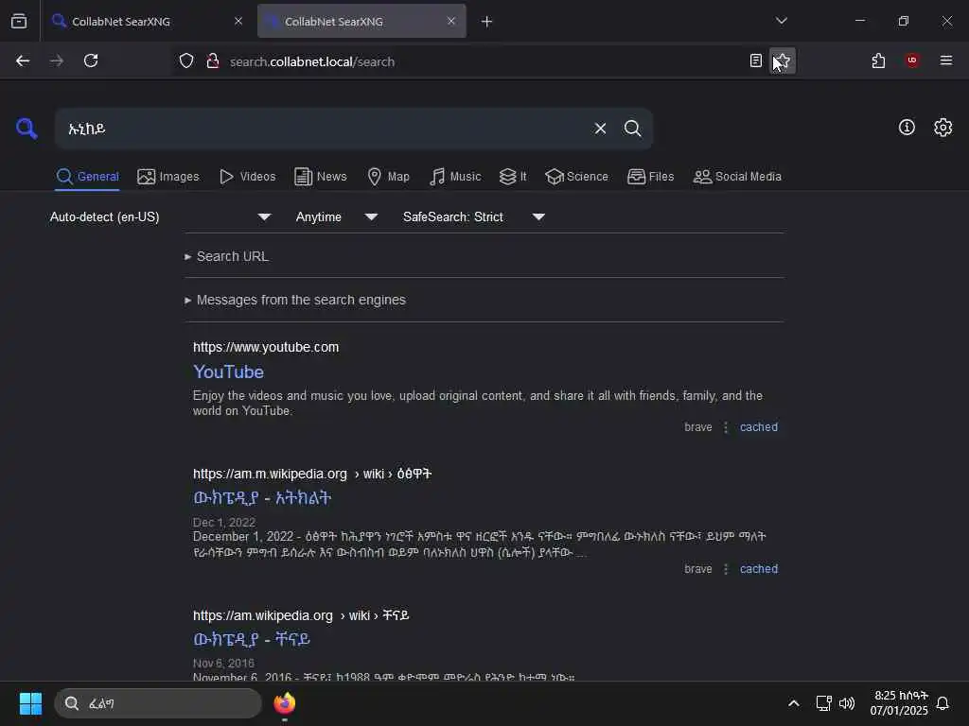Close the active CollabNet SearXNG tab

[x=451, y=21]
